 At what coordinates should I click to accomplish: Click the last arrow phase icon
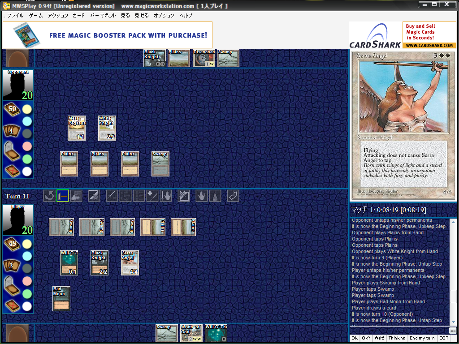point(233,196)
